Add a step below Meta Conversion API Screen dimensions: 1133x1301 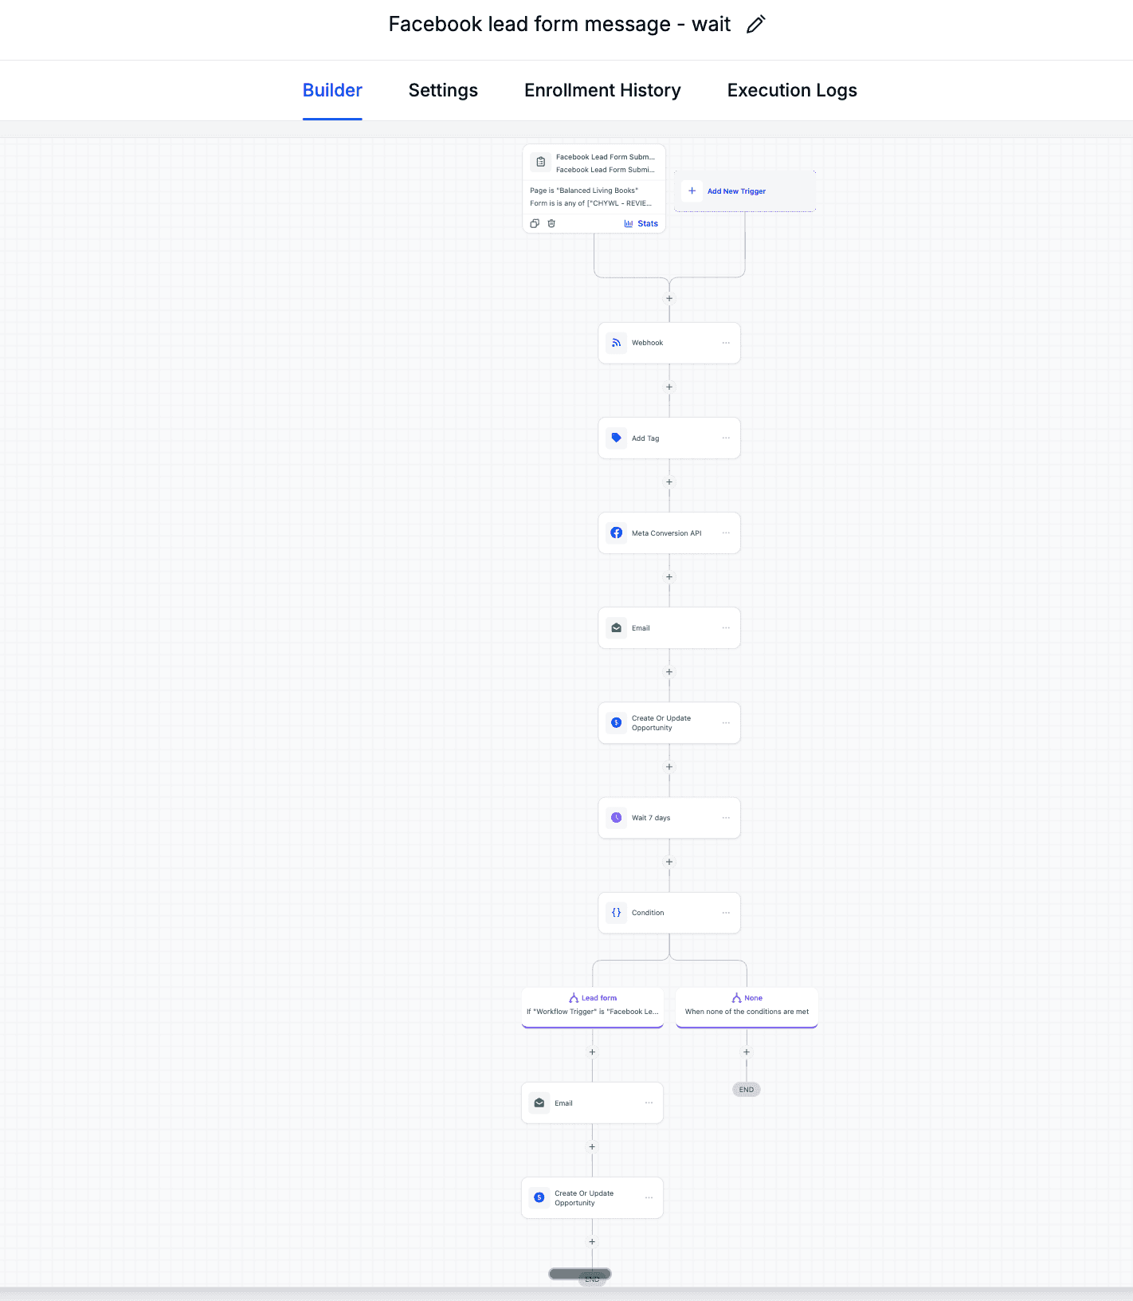[669, 576]
